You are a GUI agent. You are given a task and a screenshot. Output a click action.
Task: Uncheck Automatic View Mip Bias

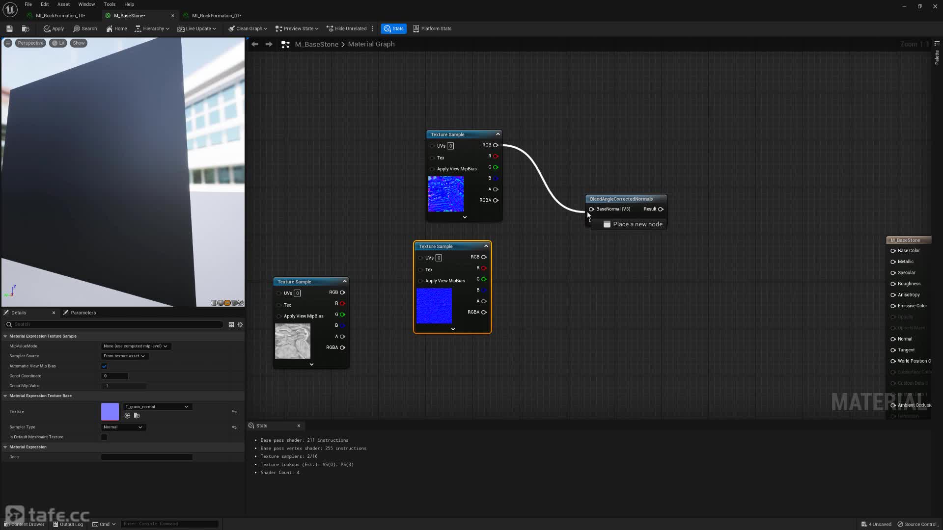click(104, 366)
